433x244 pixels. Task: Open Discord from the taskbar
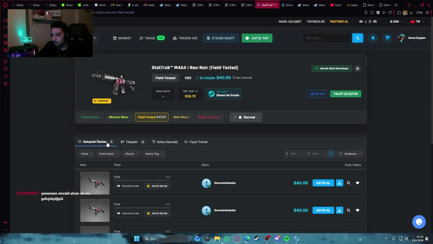pos(277,239)
